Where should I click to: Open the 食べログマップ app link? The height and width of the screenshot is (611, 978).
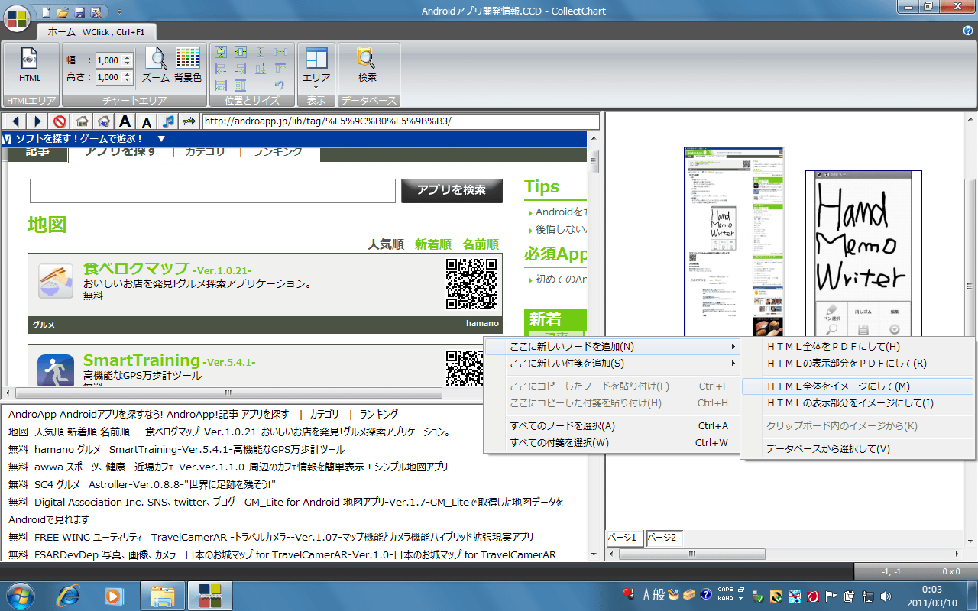[x=136, y=269]
